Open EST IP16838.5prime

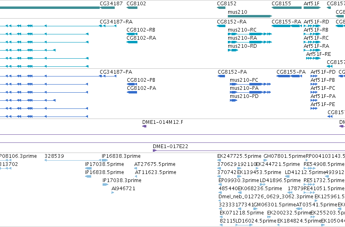coord(105,172)
